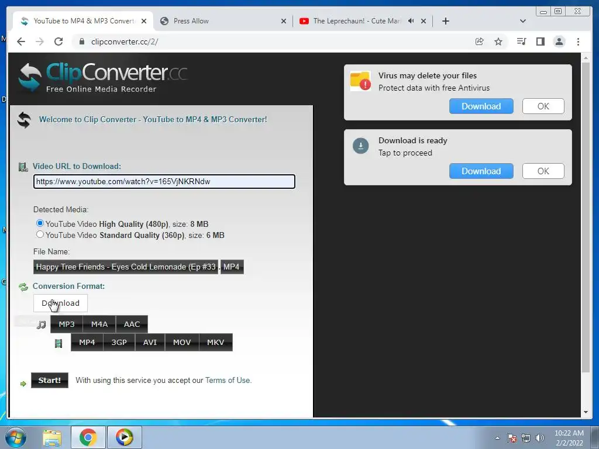Click the Video URL input field
Viewport: 599px width, 449px height.
(x=164, y=181)
